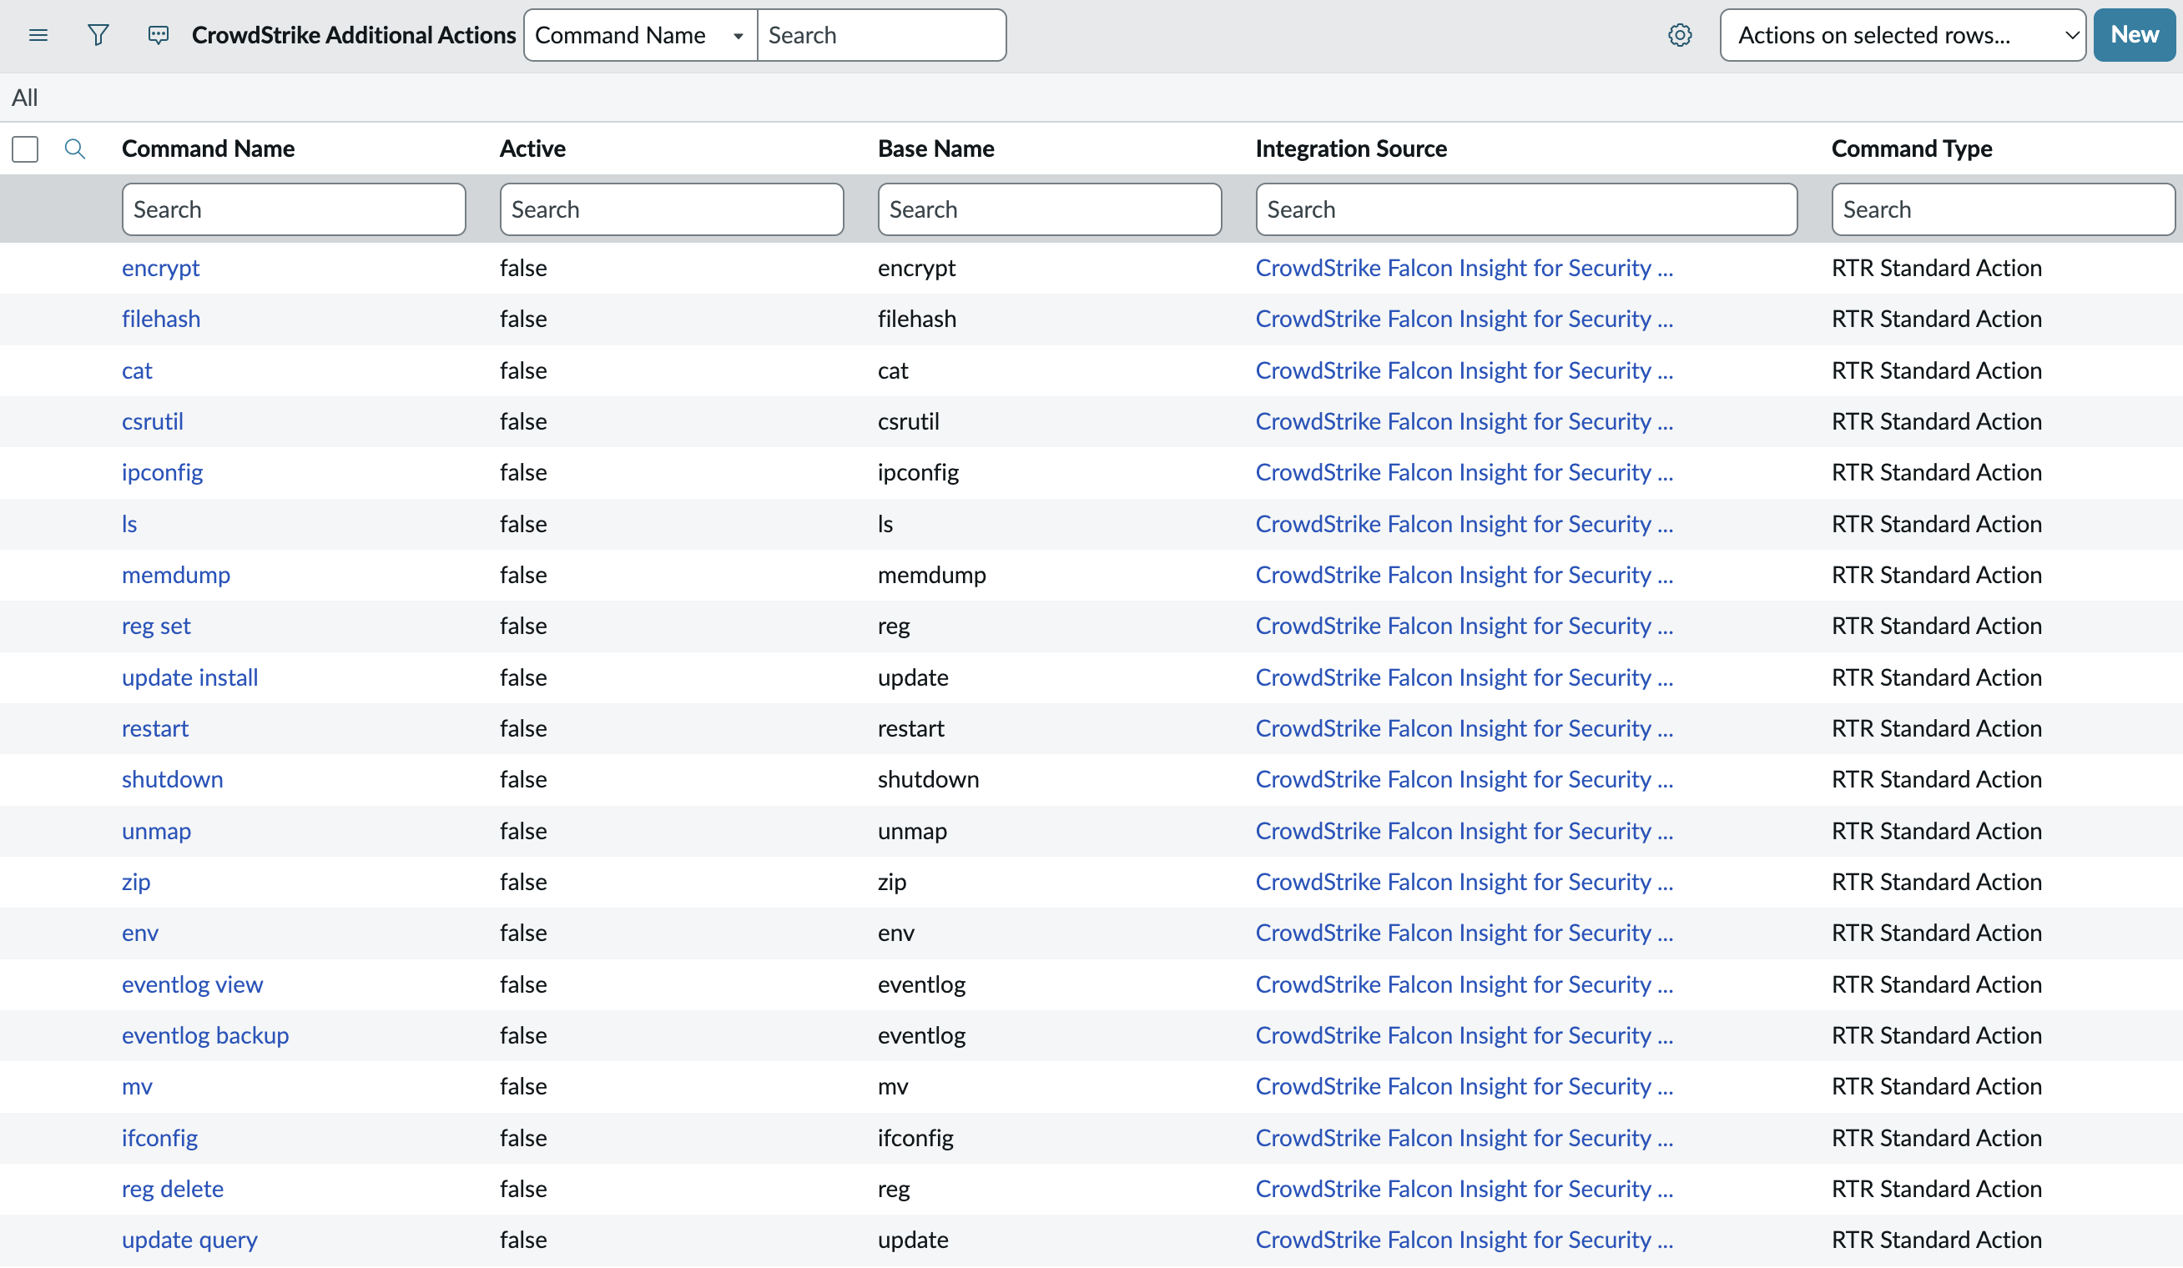
Task: Open the mv command record
Action: coord(137,1086)
